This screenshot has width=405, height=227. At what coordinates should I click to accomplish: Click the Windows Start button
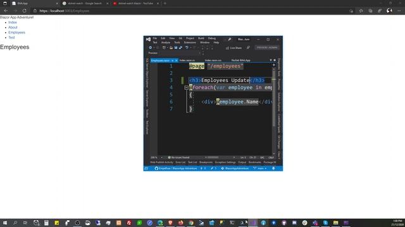click(5, 223)
